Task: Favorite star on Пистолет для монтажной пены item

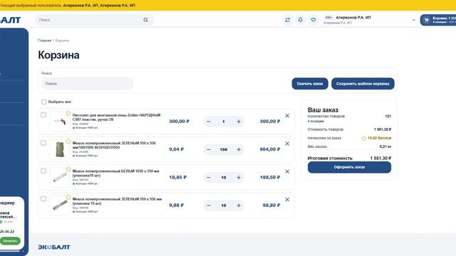Action: click(x=68, y=113)
